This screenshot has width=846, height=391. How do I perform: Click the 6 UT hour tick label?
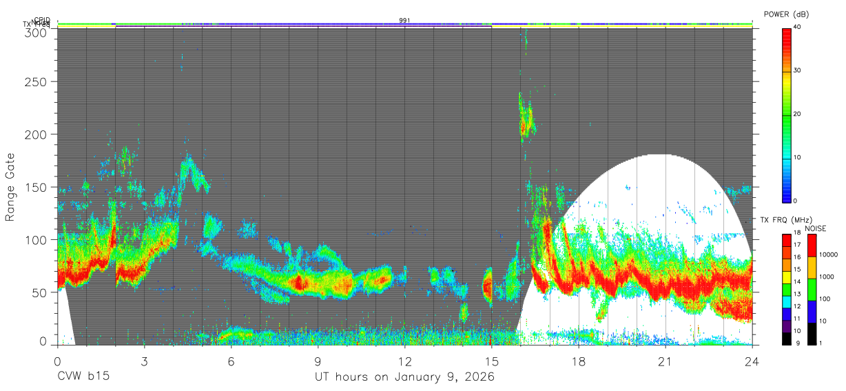point(231,361)
